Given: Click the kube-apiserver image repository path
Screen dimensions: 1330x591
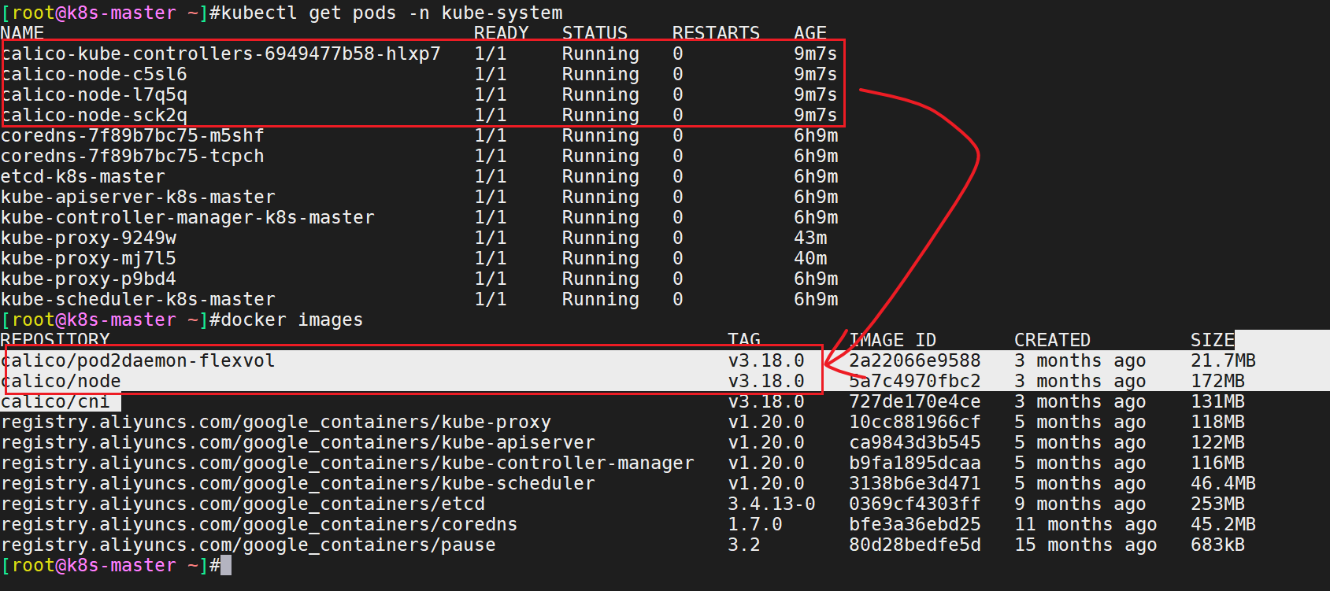Looking at the screenshot, I should (298, 442).
